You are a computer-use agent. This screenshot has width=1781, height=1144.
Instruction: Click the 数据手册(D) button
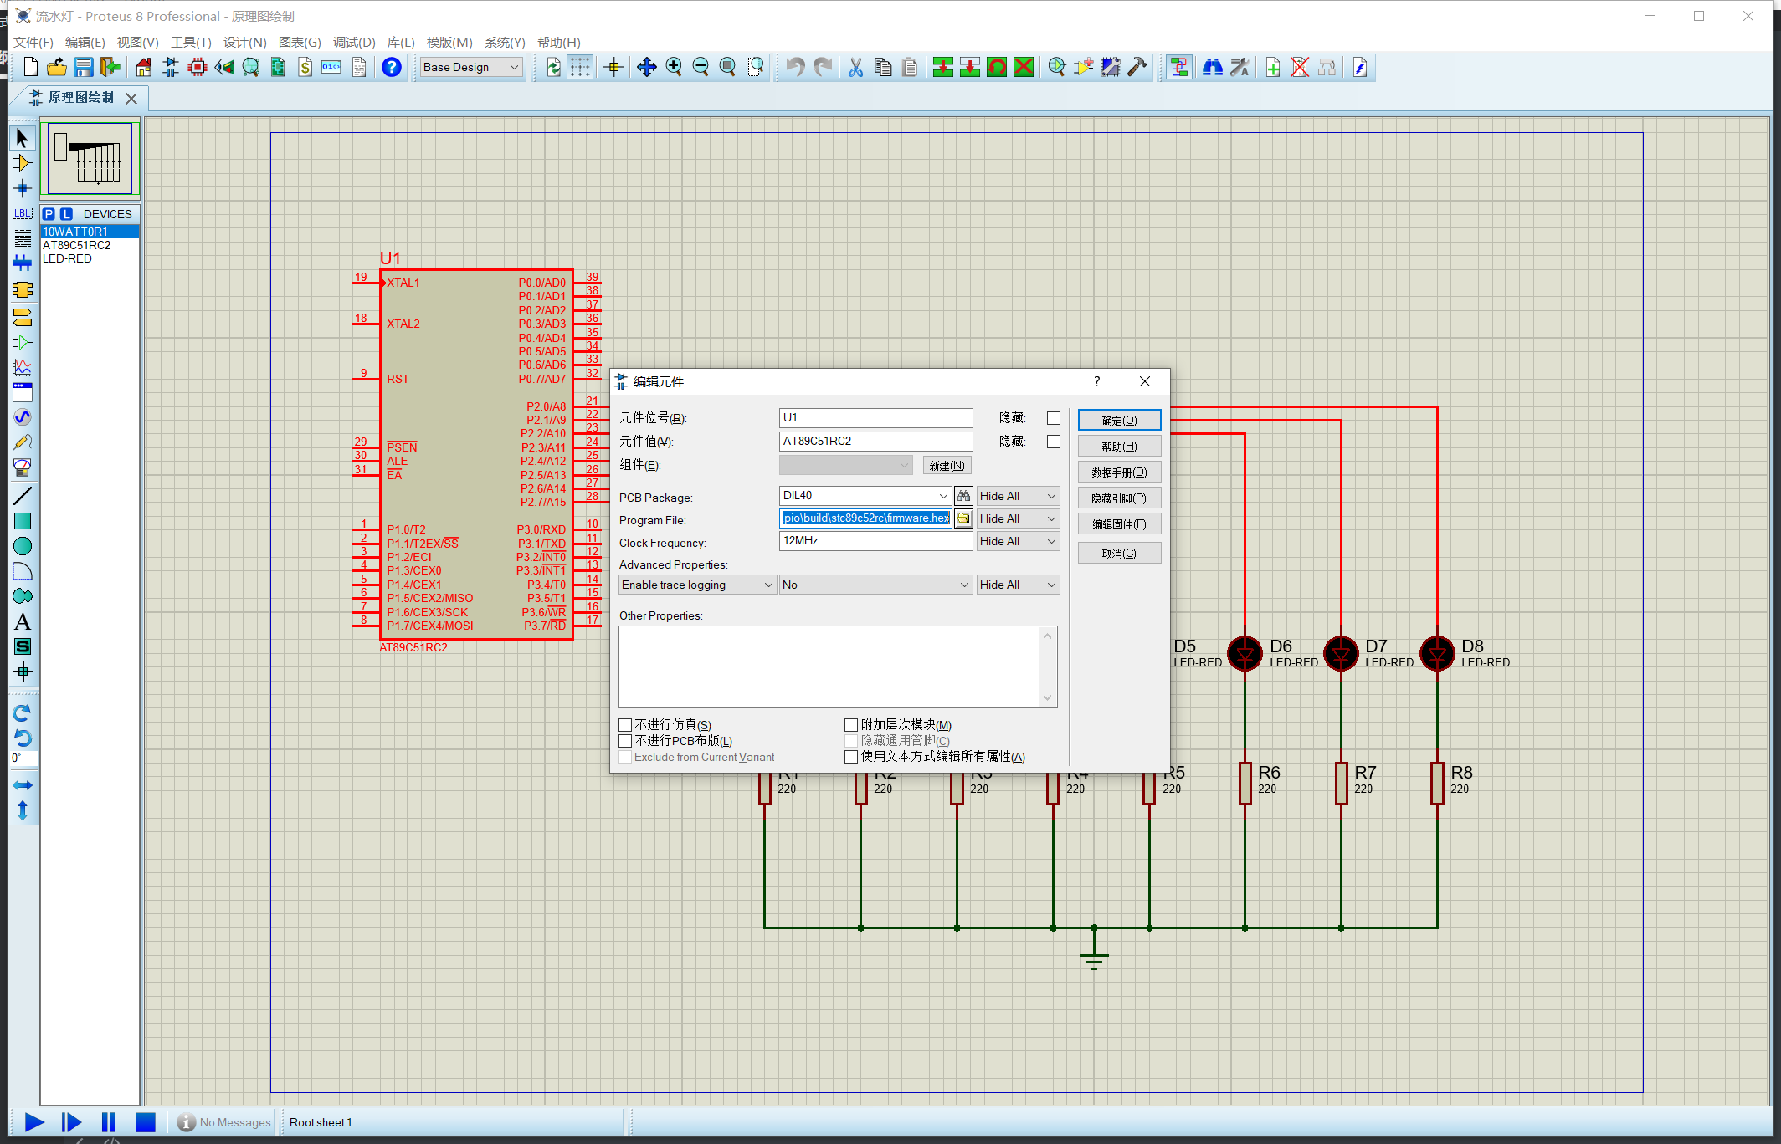[x=1119, y=472]
